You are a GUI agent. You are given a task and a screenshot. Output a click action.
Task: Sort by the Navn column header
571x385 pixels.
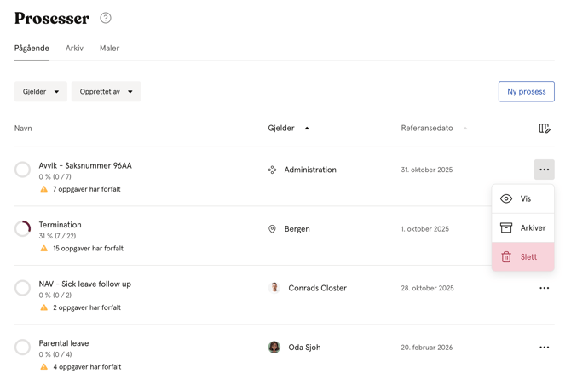[x=23, y=128]
